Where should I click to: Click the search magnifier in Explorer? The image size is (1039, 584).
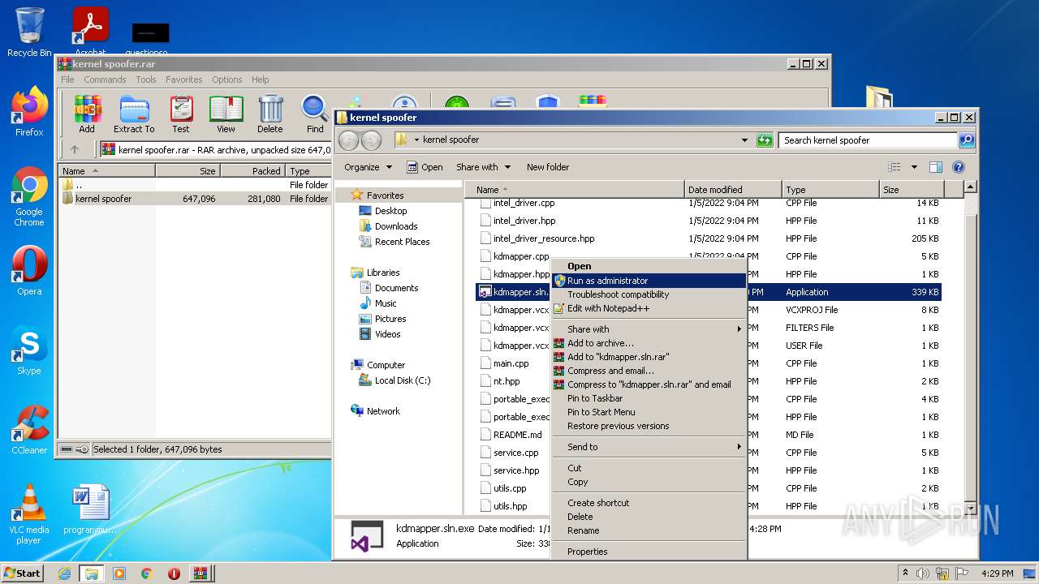point(966,140)
